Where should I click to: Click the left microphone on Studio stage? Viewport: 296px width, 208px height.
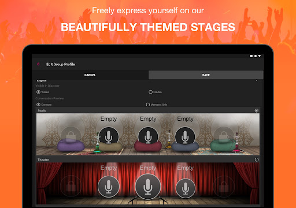point(109,136)
